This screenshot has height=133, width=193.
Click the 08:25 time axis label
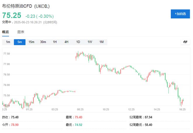coord(80,109)
